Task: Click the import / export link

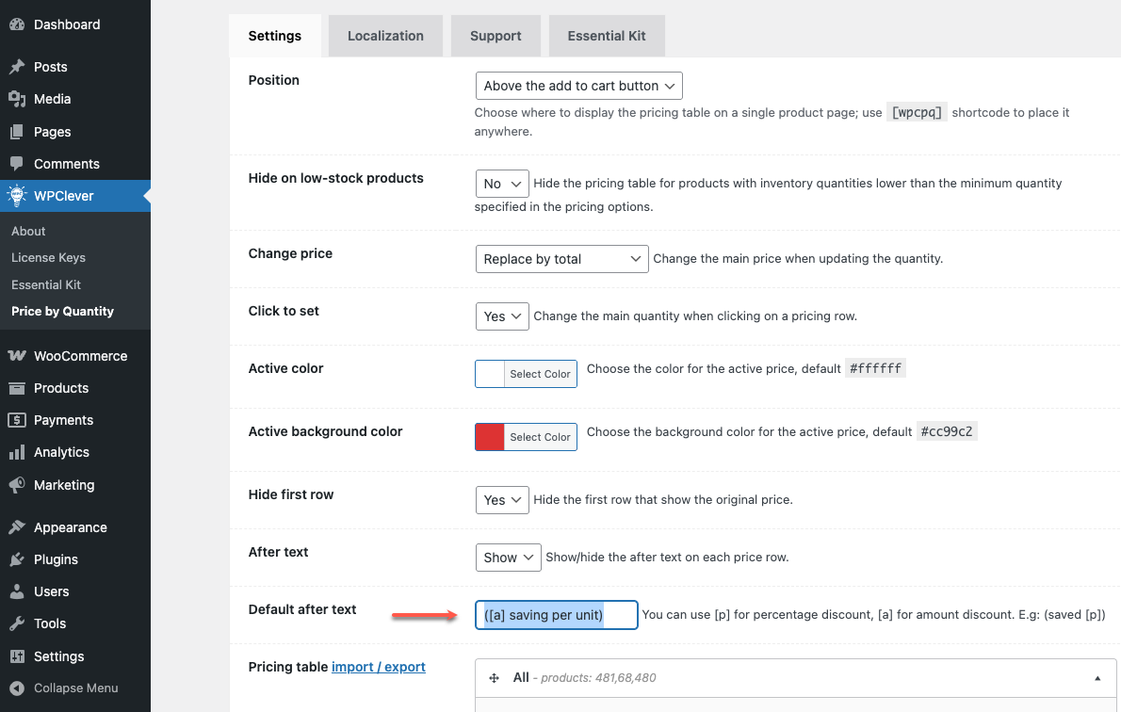Action: [x=378, y=667]
